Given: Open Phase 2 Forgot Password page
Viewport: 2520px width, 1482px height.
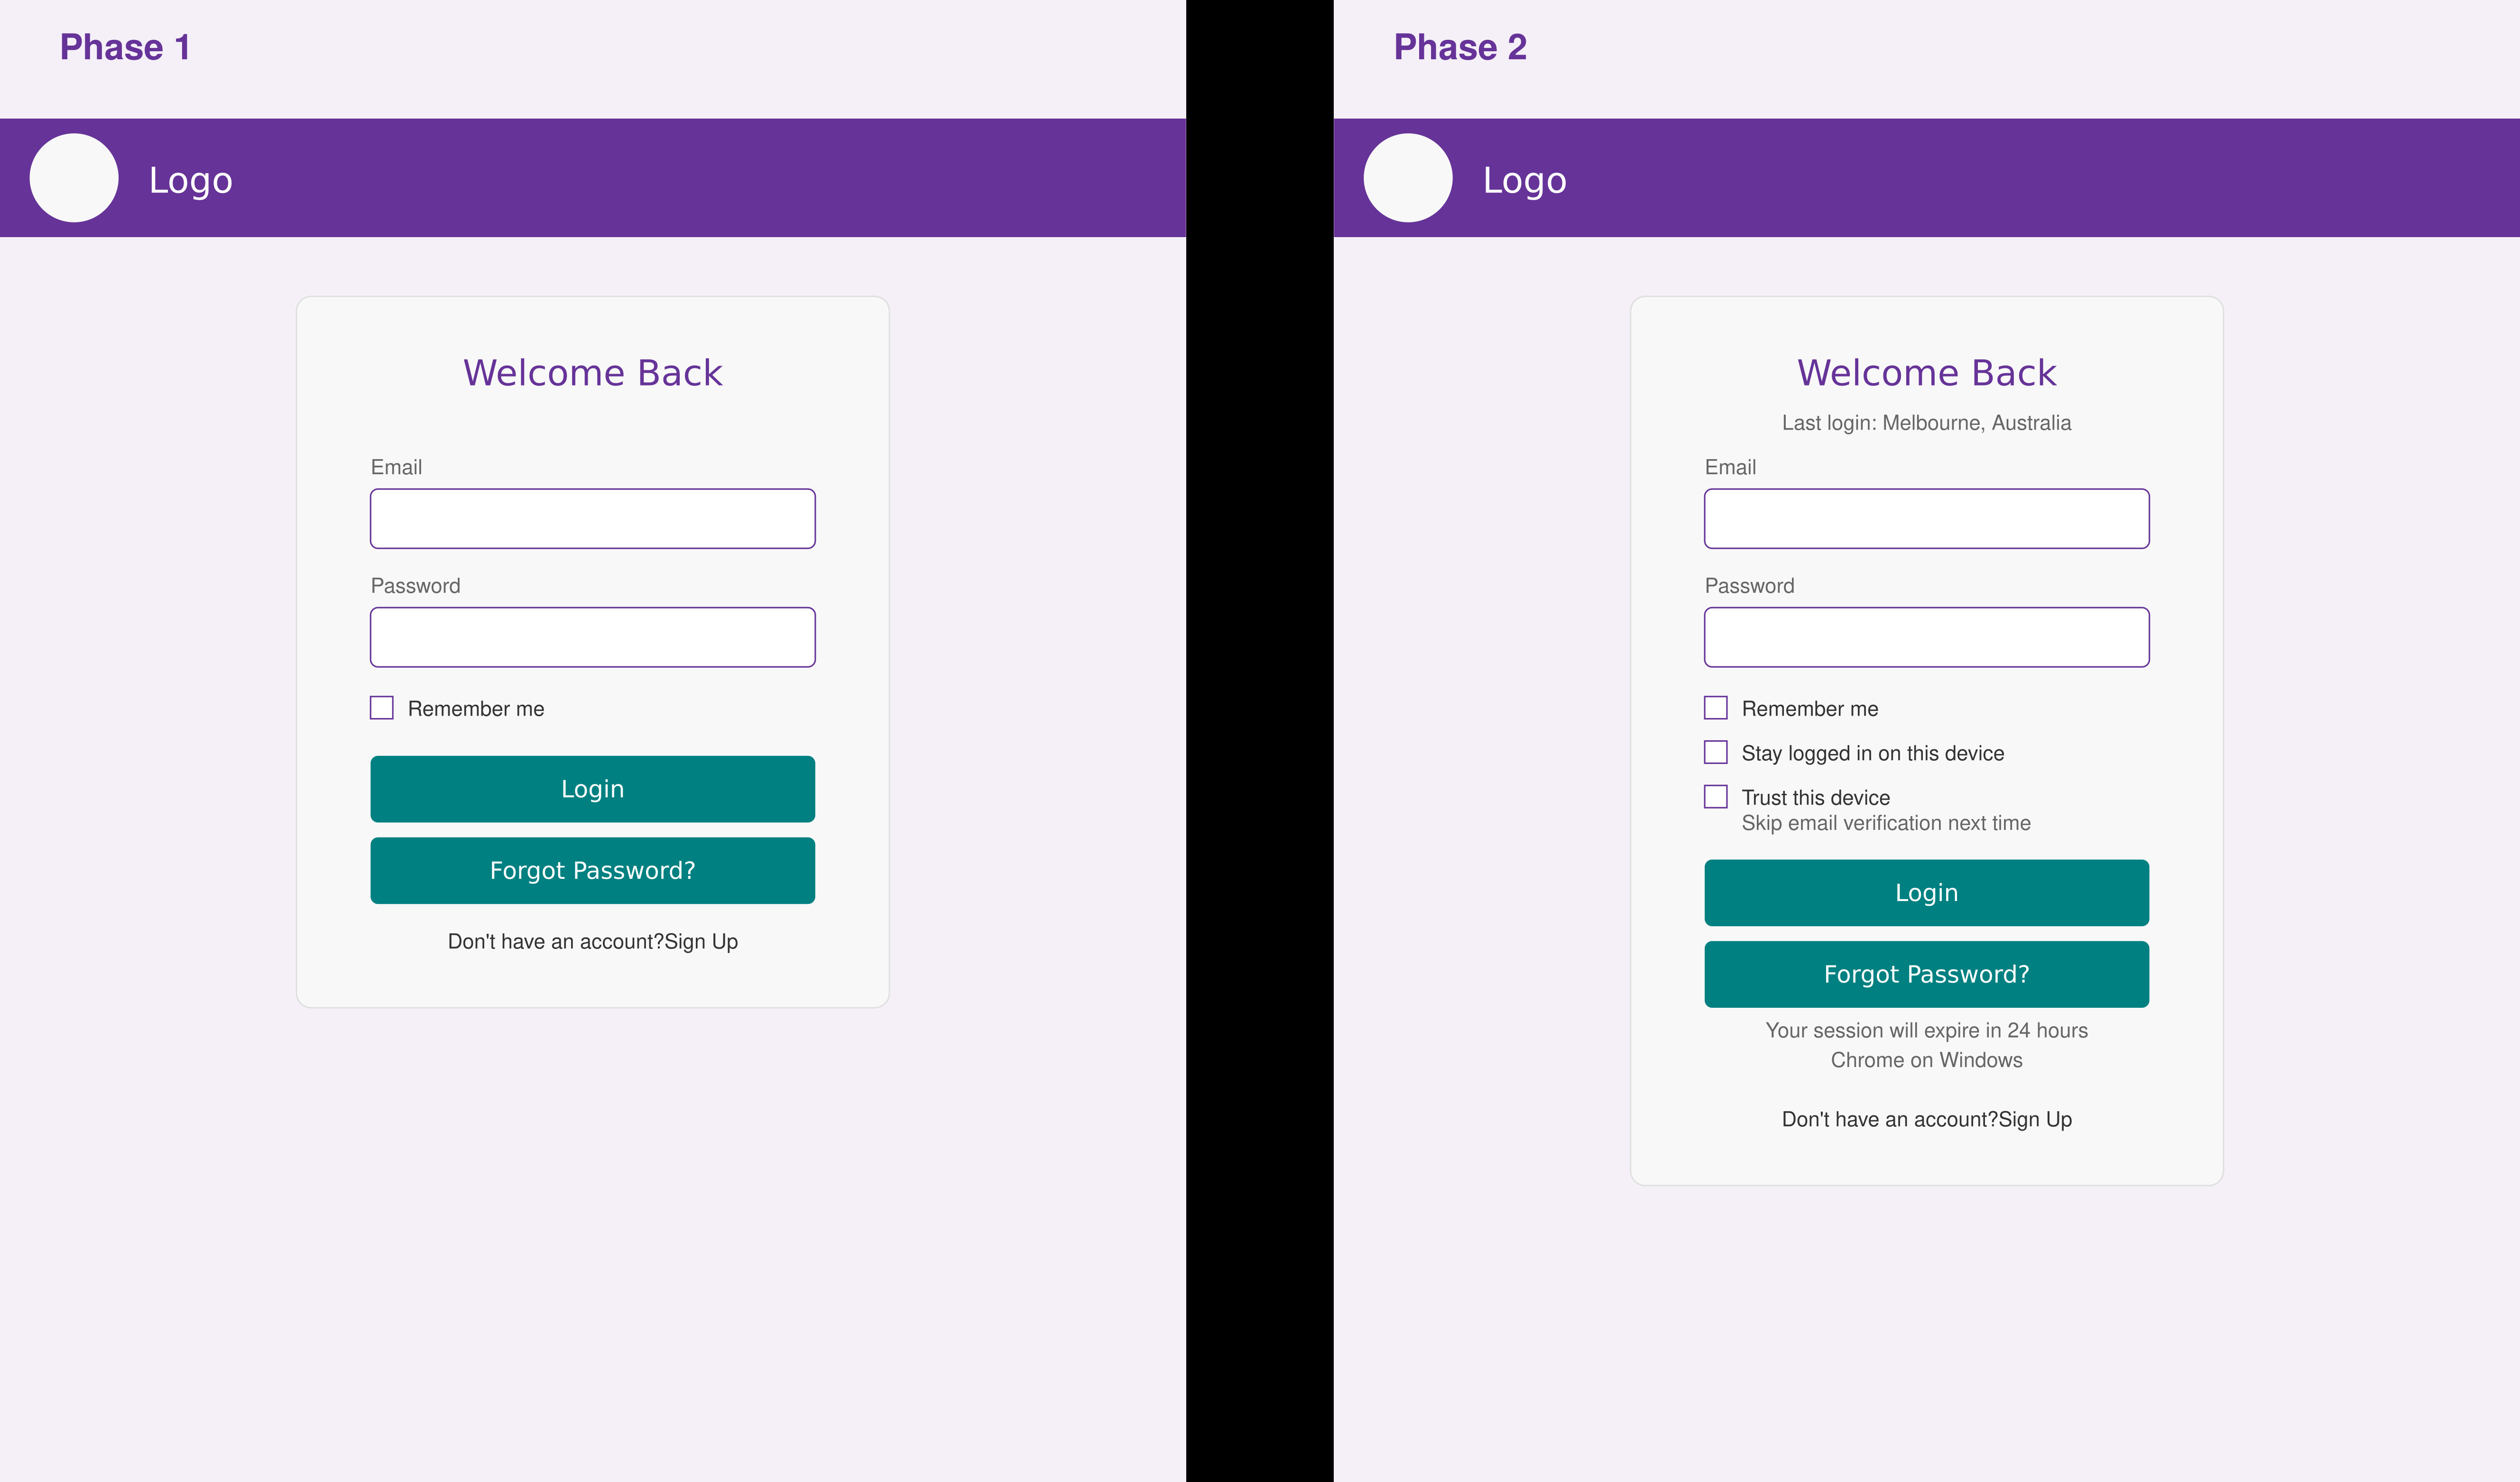Looking at the screenshot, I should tap(1927, 972).
